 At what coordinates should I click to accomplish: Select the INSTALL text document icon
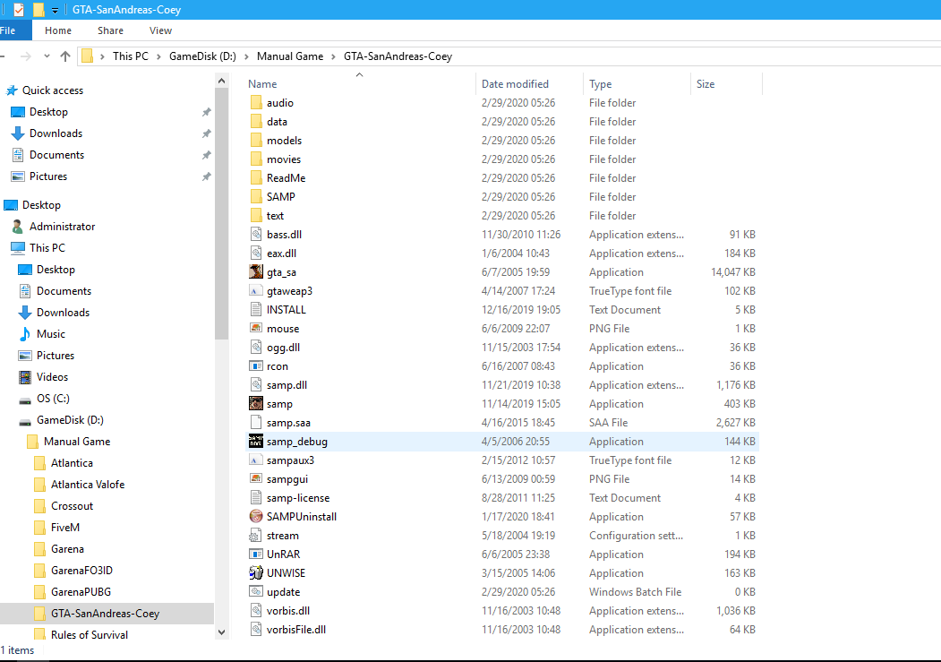tap(256, 310)
